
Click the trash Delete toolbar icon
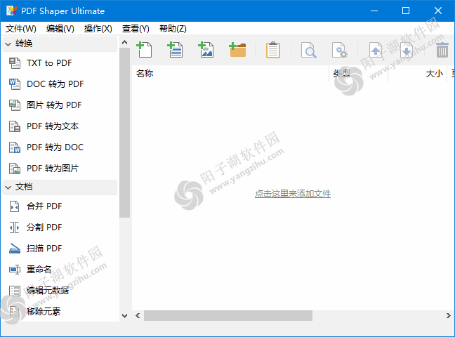[442, 50]
